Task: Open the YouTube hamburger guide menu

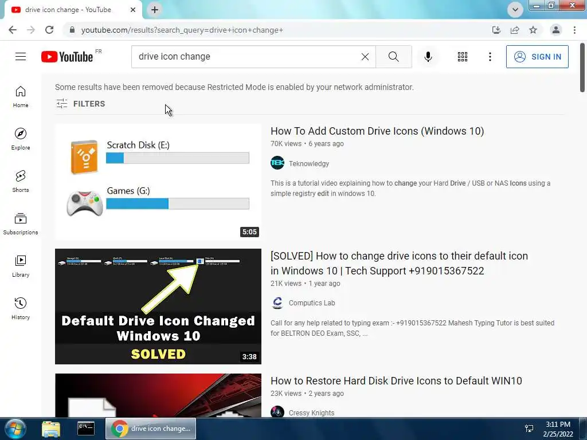Action: click(21, 57)
